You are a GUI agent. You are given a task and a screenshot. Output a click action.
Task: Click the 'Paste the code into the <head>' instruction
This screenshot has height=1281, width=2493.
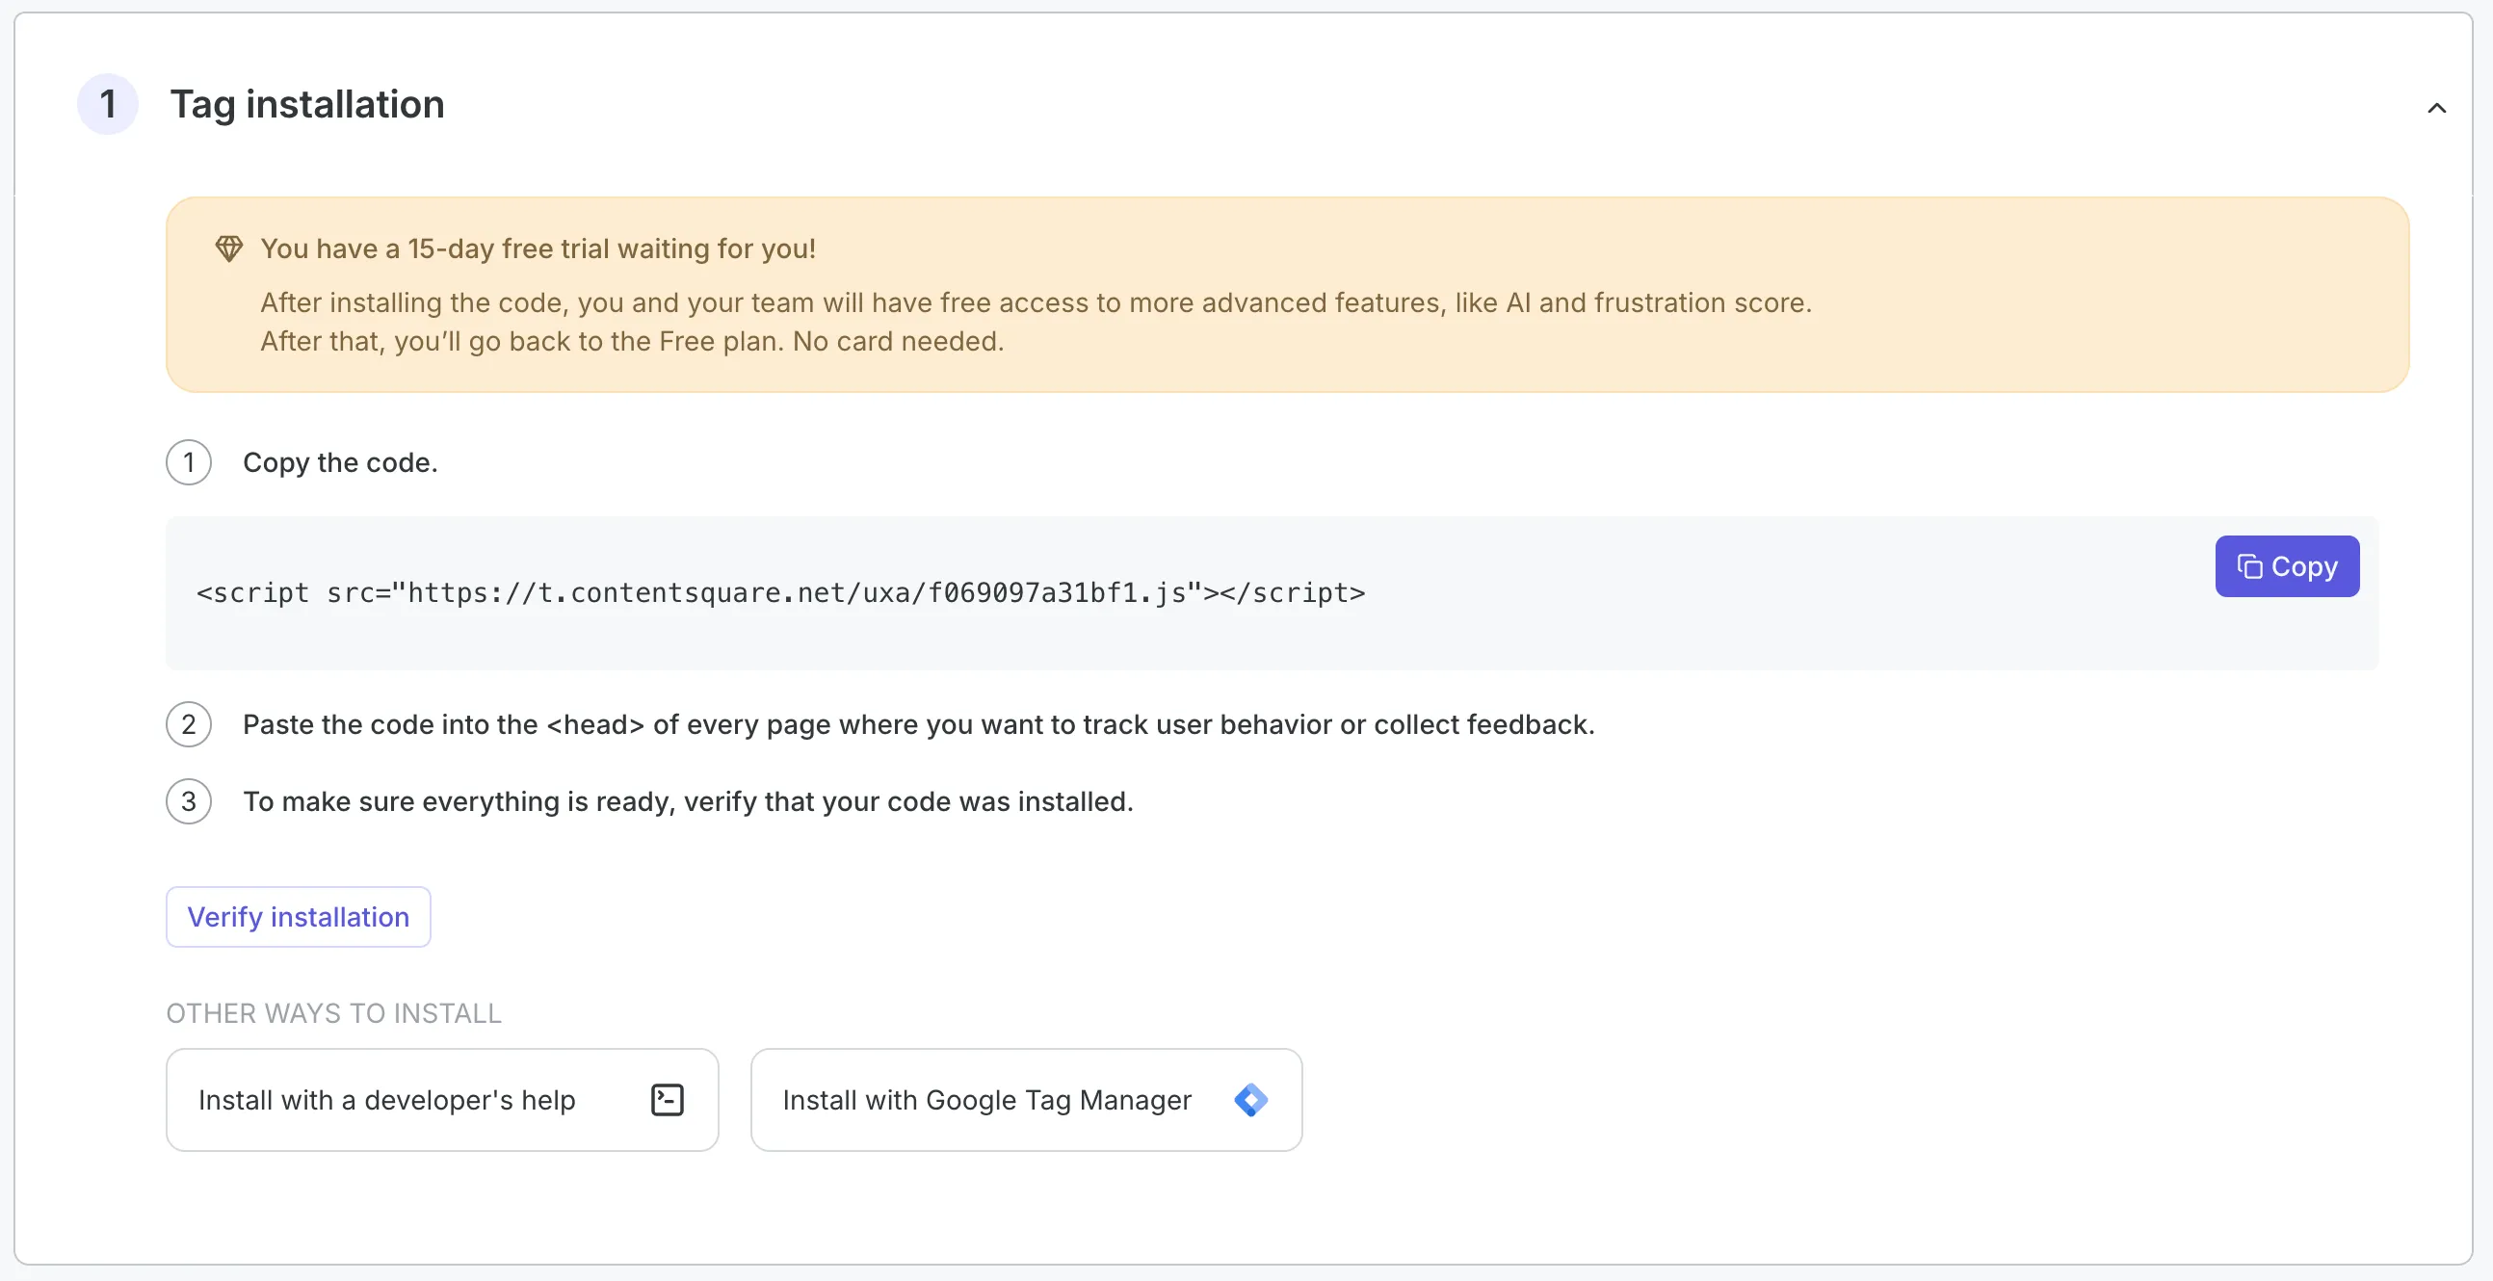[917, 724]
